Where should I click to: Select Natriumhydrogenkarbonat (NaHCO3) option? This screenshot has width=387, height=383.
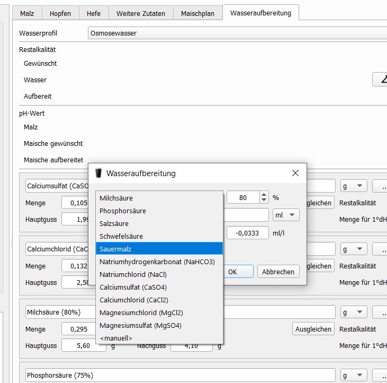159,262
